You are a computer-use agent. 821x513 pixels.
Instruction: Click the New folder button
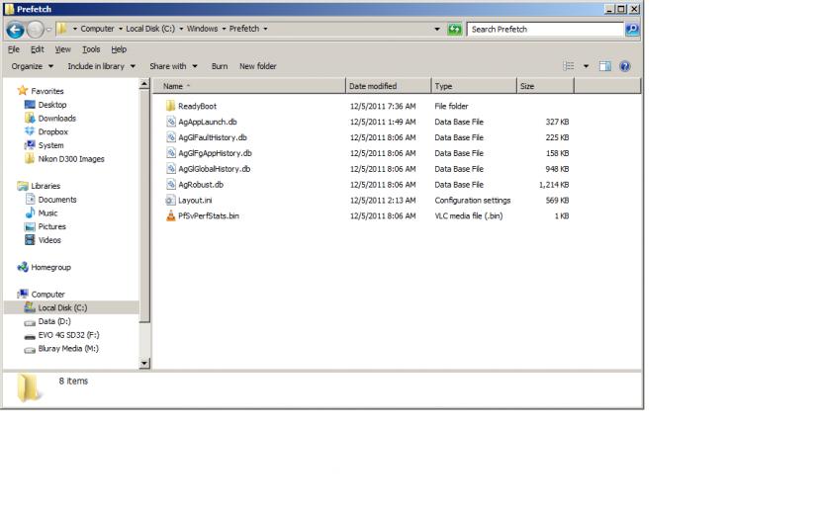[257, 66]
